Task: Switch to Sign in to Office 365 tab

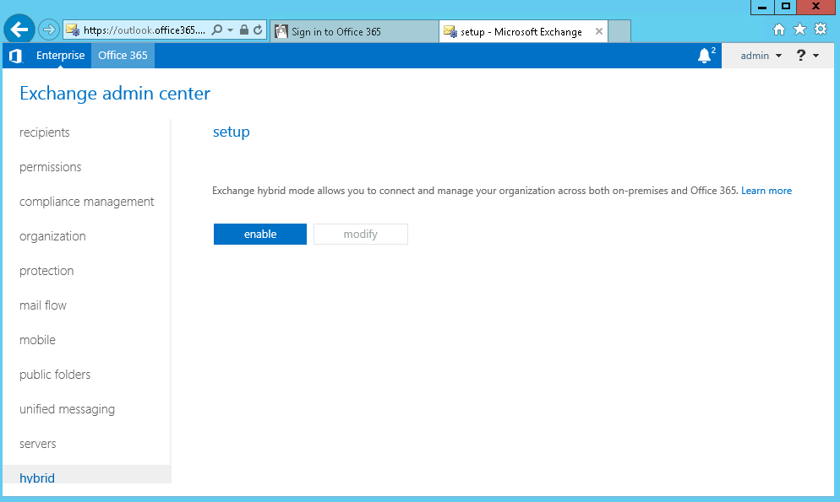Action: click(x=354, y=31)
